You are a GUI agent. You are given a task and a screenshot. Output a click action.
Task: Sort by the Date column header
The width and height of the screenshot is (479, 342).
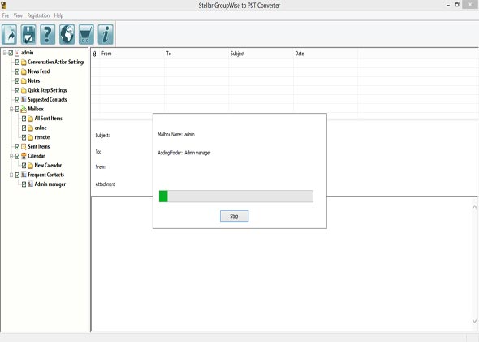point(326,54)
